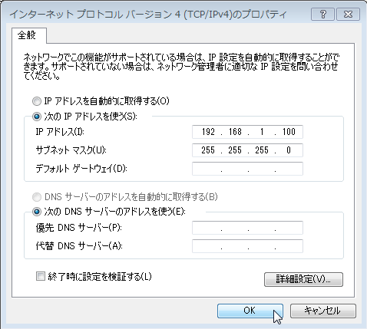Click the IP address second octet 168
This screenshot has width=367, height=329.
coord(235,132)
